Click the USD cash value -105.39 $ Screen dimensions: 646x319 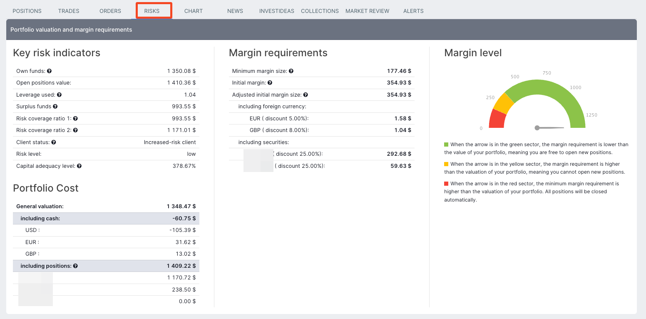tap(183, 230)
